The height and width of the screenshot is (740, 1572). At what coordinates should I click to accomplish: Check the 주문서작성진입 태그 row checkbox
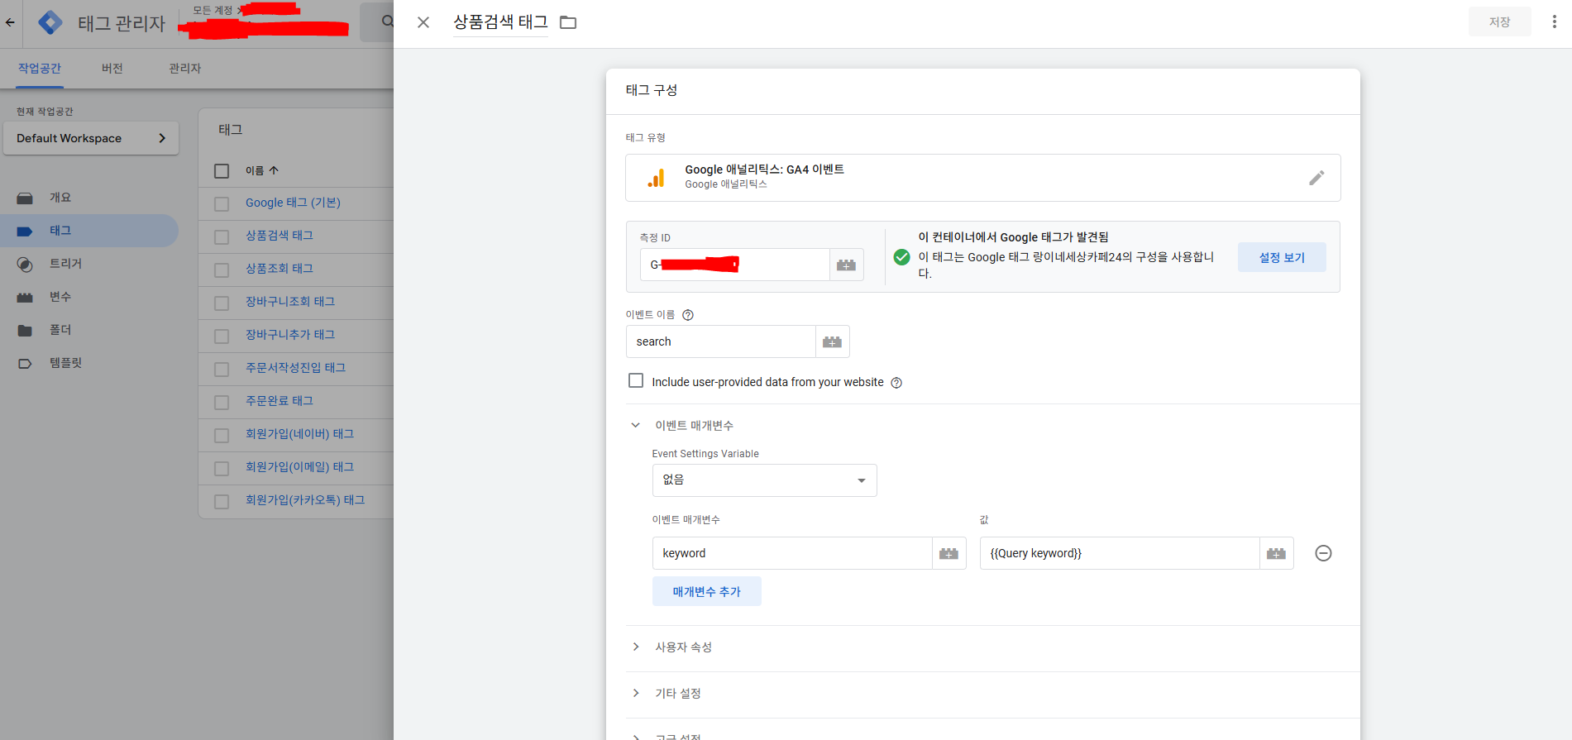point(222,370)
